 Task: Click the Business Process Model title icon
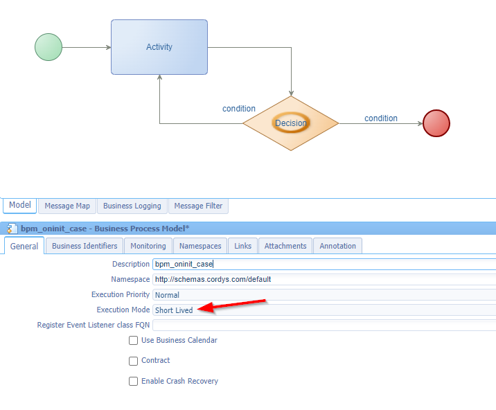(x=12, y=229)
